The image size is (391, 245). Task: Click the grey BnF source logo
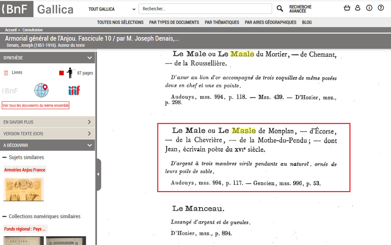[10, 91]
